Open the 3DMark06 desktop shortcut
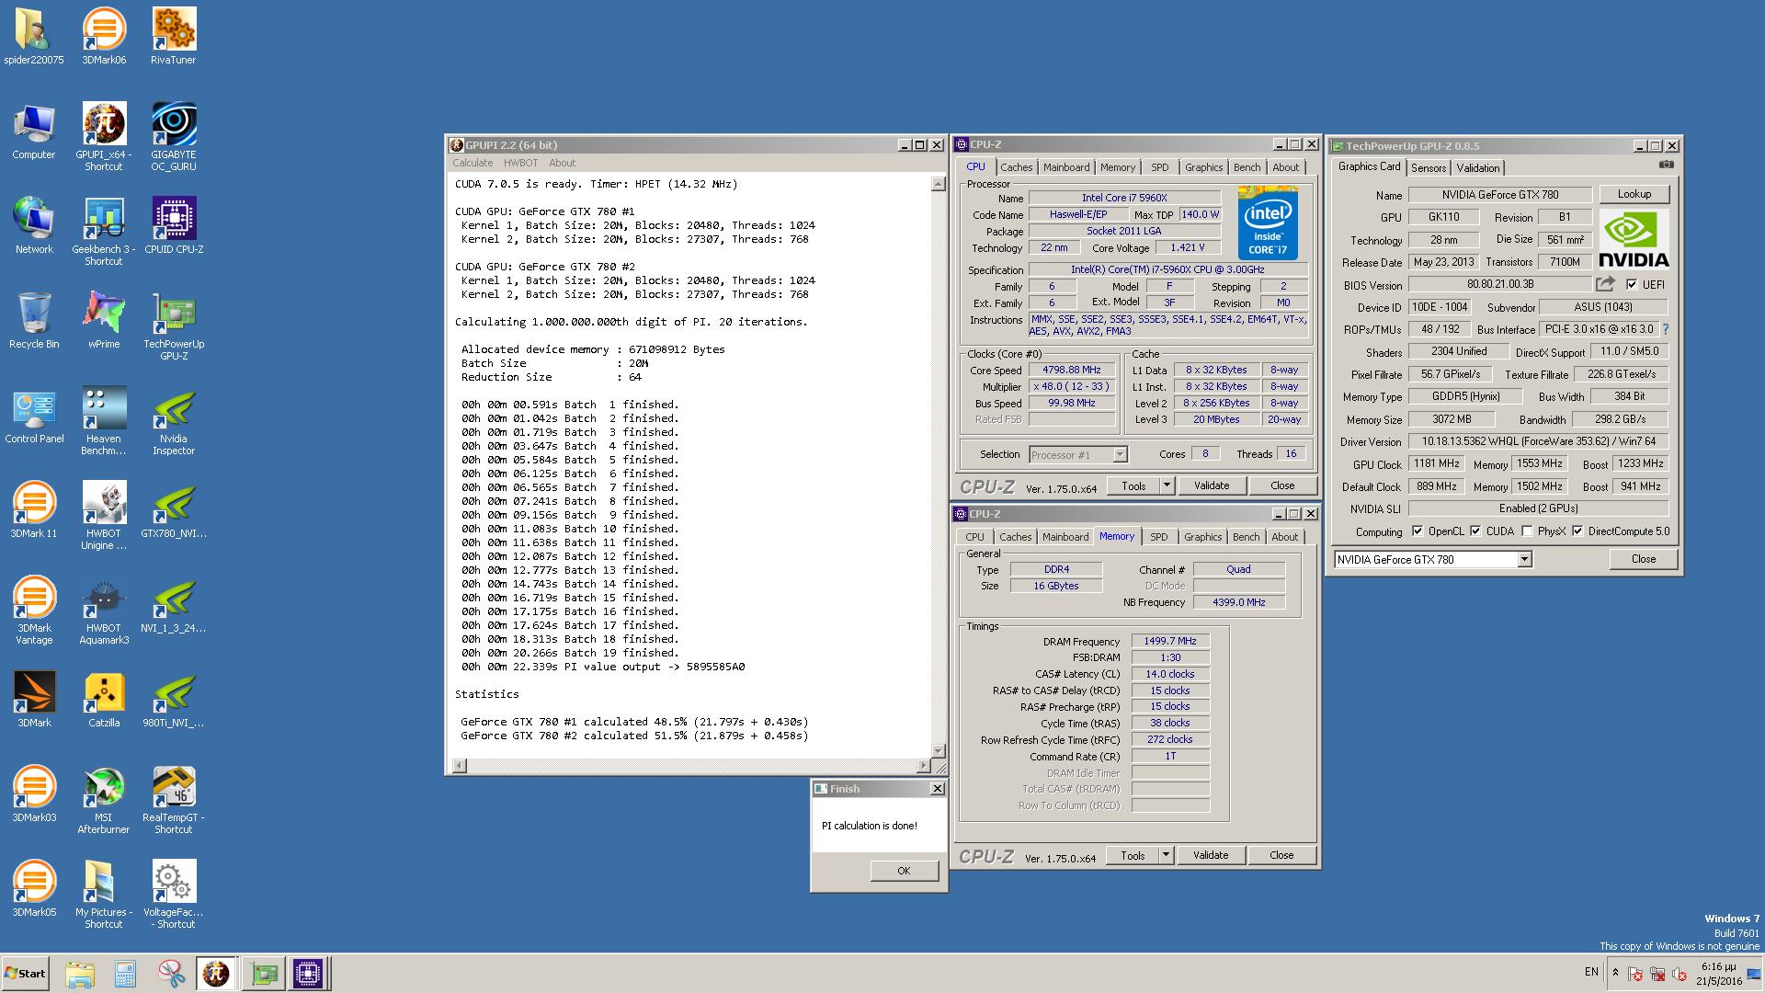 (x=104, y=37)
